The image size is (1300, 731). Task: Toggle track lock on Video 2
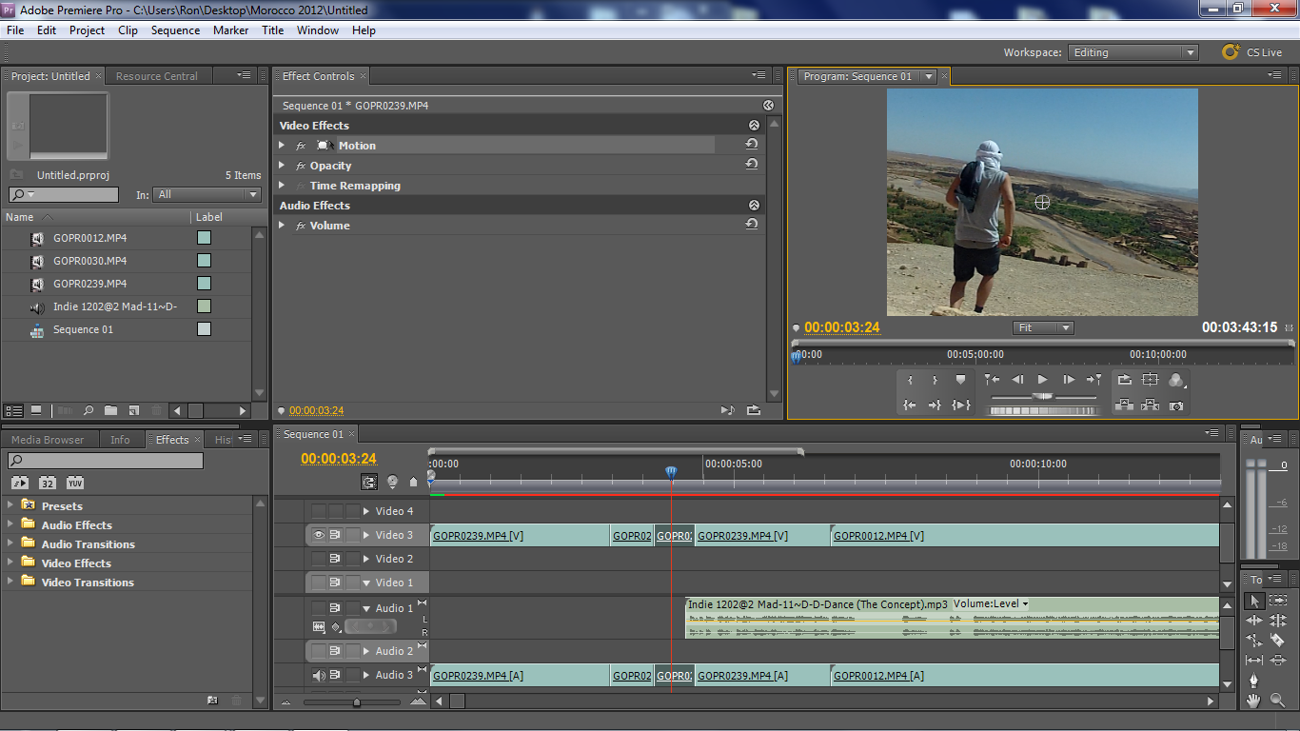pyautogui.click(x=353, y=559)
